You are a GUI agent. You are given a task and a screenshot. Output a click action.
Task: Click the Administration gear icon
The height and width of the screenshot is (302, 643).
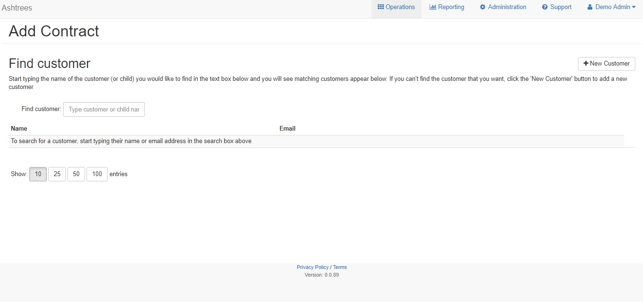pos(483,7)
